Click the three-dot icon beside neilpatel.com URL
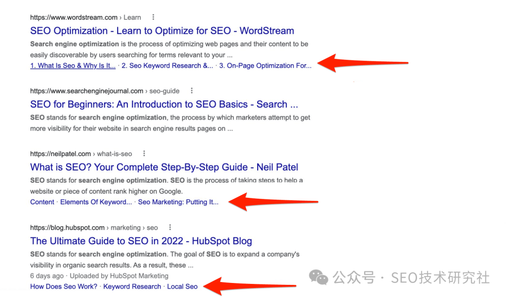The image size is (506, 298). tap(144, 154)
